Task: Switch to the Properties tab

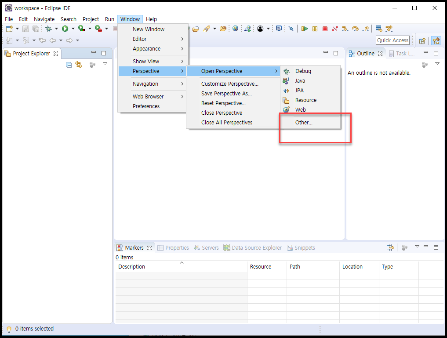Action: (173, 247)
